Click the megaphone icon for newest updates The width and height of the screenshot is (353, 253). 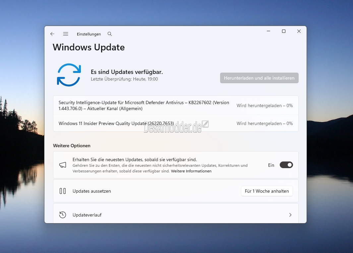tap(63, 165)
